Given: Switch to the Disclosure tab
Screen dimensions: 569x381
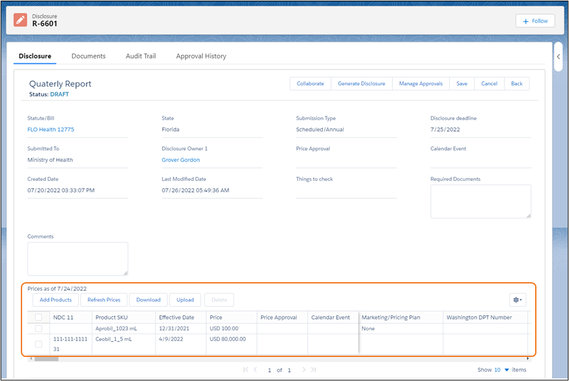Looking at the screenshot, I should coord(35,56).
